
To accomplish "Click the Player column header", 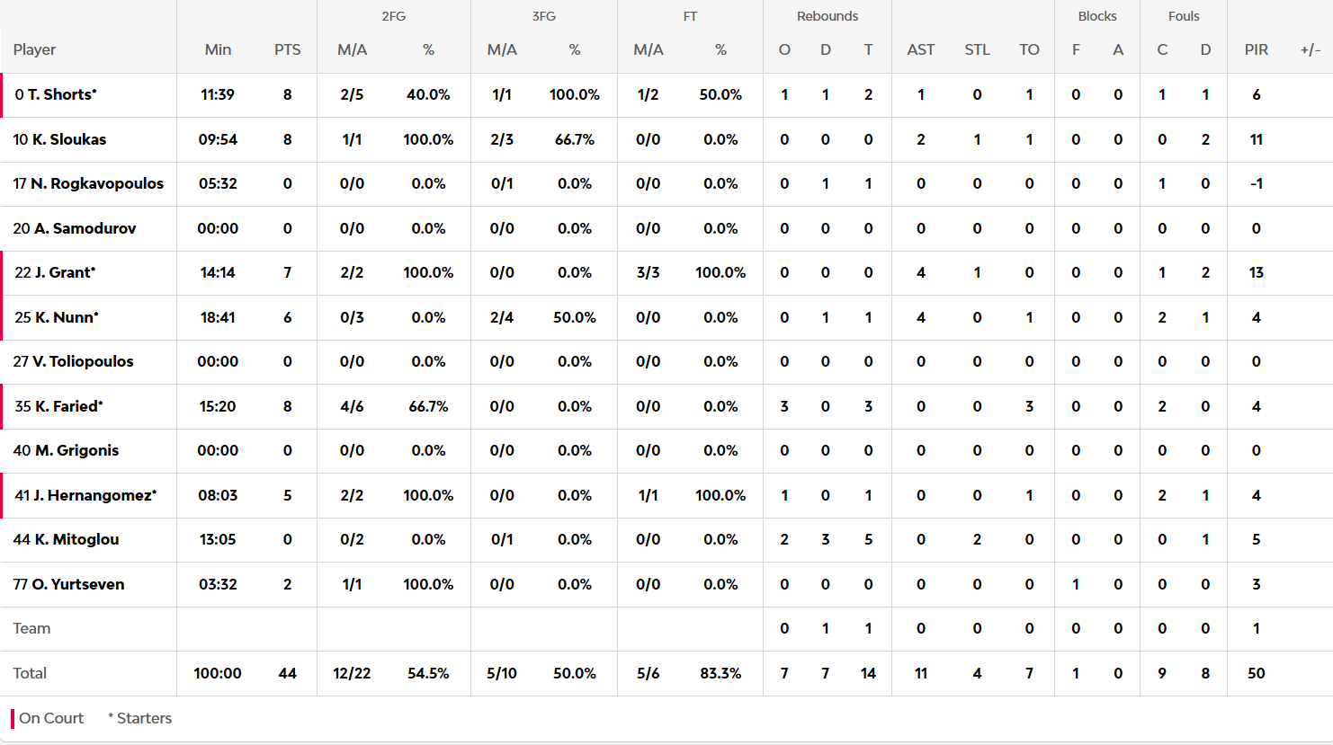I will [x=35, y=49].
